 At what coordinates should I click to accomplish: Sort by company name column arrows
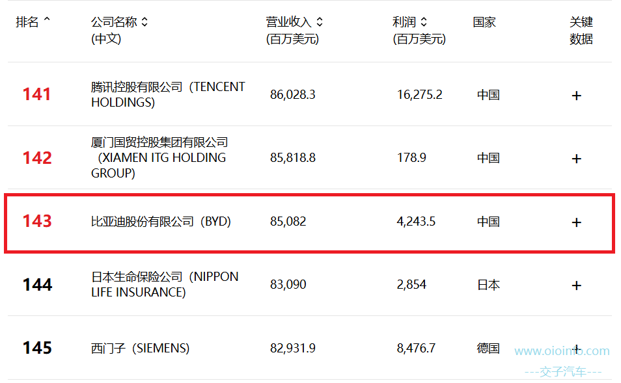(x=145, y=21)
